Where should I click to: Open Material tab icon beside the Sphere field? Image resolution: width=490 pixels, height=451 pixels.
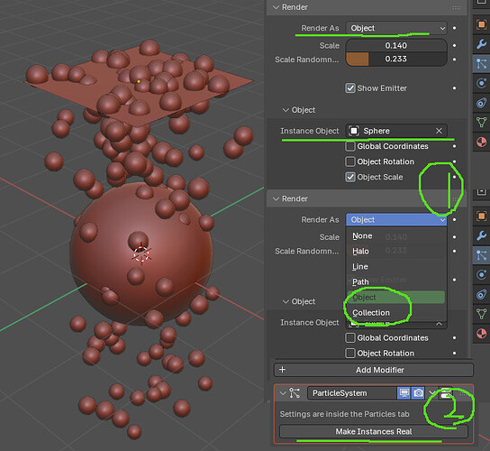[482, 142]
